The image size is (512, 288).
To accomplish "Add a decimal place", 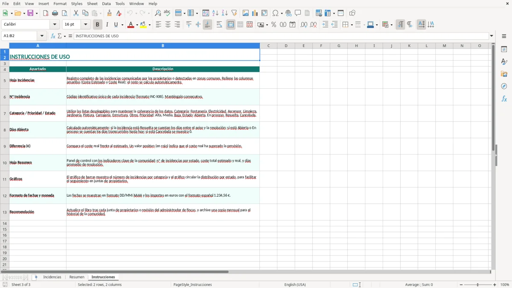I will coord(304,25).
